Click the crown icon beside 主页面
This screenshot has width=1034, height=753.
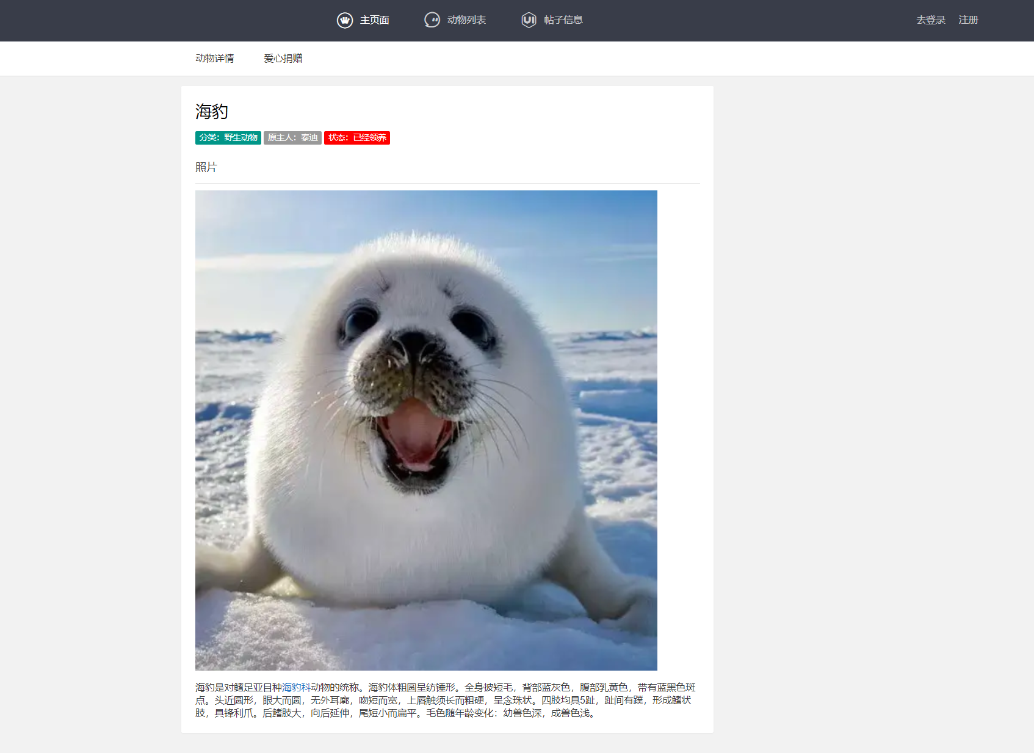pyautogui.click(x=345, y=20)
